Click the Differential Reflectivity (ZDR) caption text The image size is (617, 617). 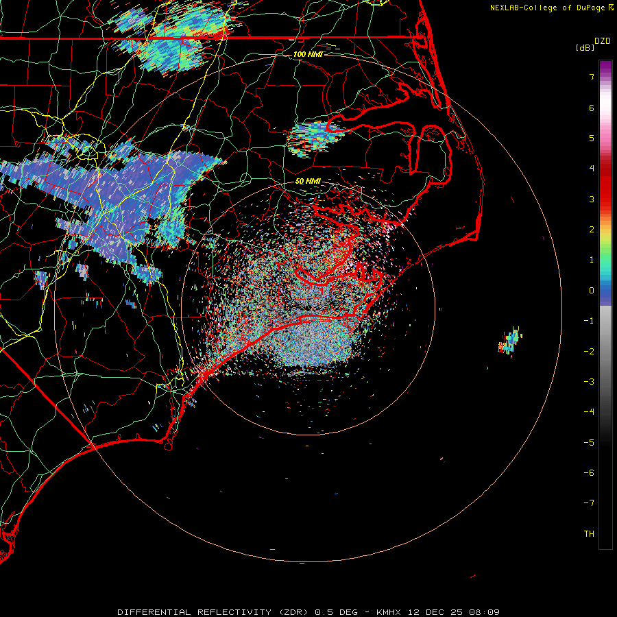[x=214, y=612]
